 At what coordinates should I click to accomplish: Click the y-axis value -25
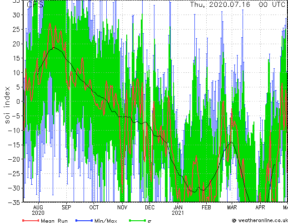(x=14, y=174)
